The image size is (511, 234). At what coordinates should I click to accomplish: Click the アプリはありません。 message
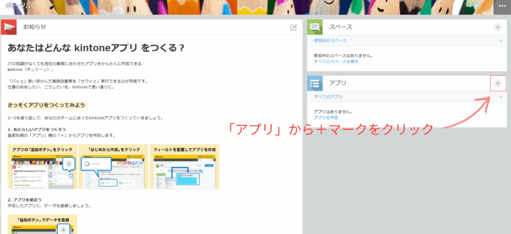tap(333, 112)
